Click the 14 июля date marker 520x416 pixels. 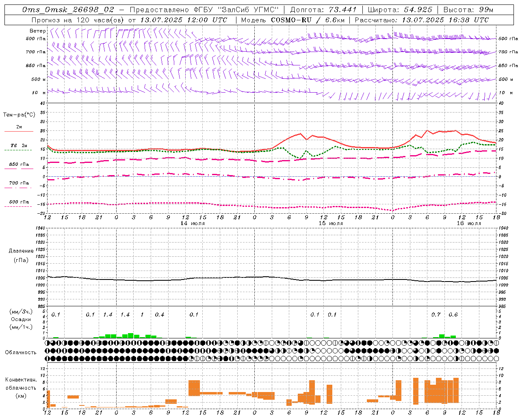click(x=193, y=223)
